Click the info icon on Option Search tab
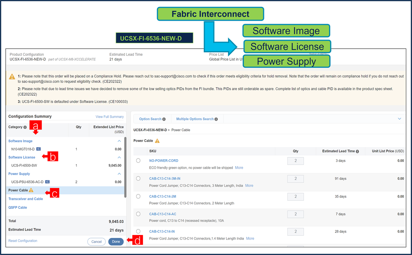Image resolution: width=412 pixels, height=255 pixels. [x=164, y=119]
